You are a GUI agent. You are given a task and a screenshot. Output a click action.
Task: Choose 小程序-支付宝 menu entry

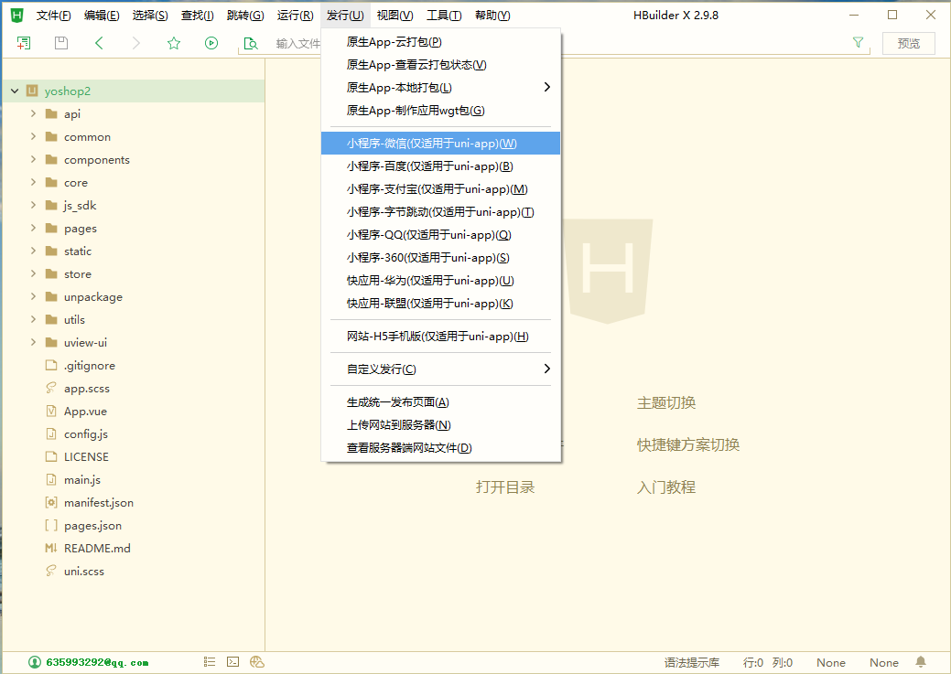coord(441,189)
